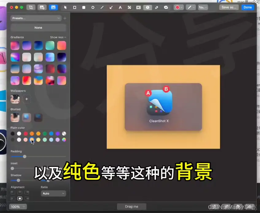Viewport: 260px width, 213px height.
Task: Open the Ratio dropdown set to Auto
Action: 53,193
